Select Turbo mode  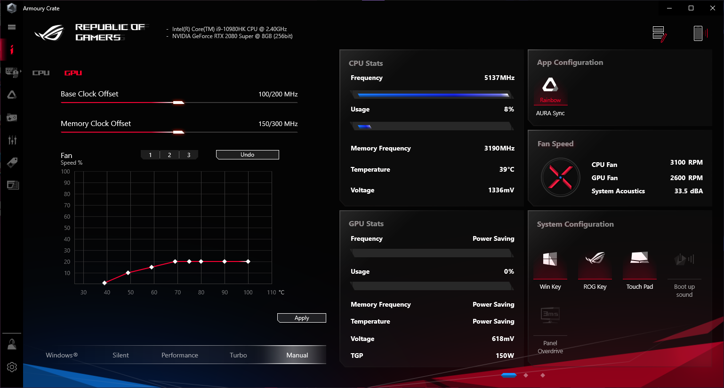(x=238, y=355)
